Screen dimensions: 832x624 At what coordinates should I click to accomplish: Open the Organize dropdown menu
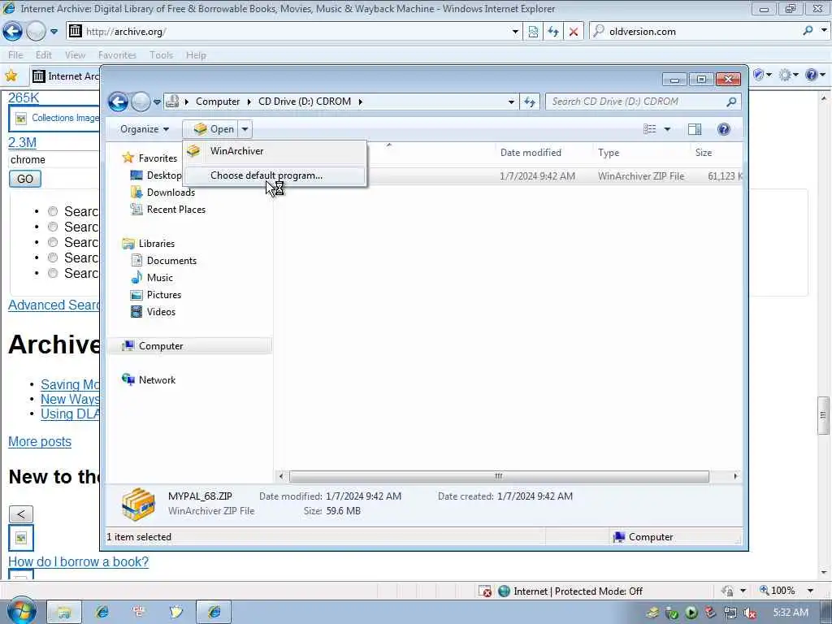(145, 129)
